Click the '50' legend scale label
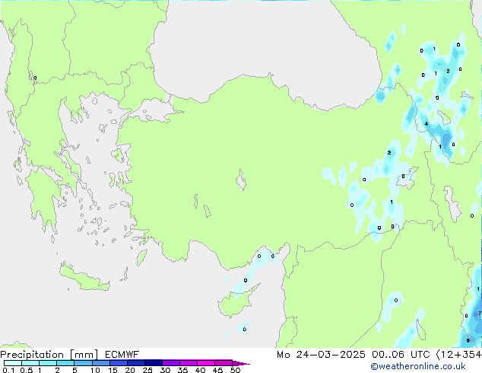 (235, 370)
